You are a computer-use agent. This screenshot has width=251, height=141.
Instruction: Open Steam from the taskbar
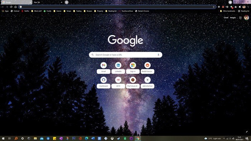click(119, 138)
